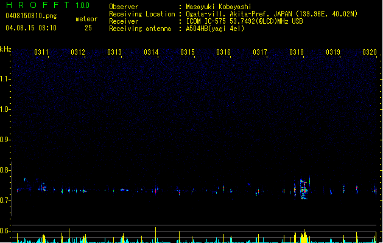The height and width of the screenshot is (243, 383).
Task: Click the 'Receiving antenna' field label
Action: 140,29
